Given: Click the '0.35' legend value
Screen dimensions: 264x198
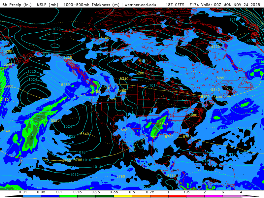Looking at the screenshot, I should [x=114, y=192].
